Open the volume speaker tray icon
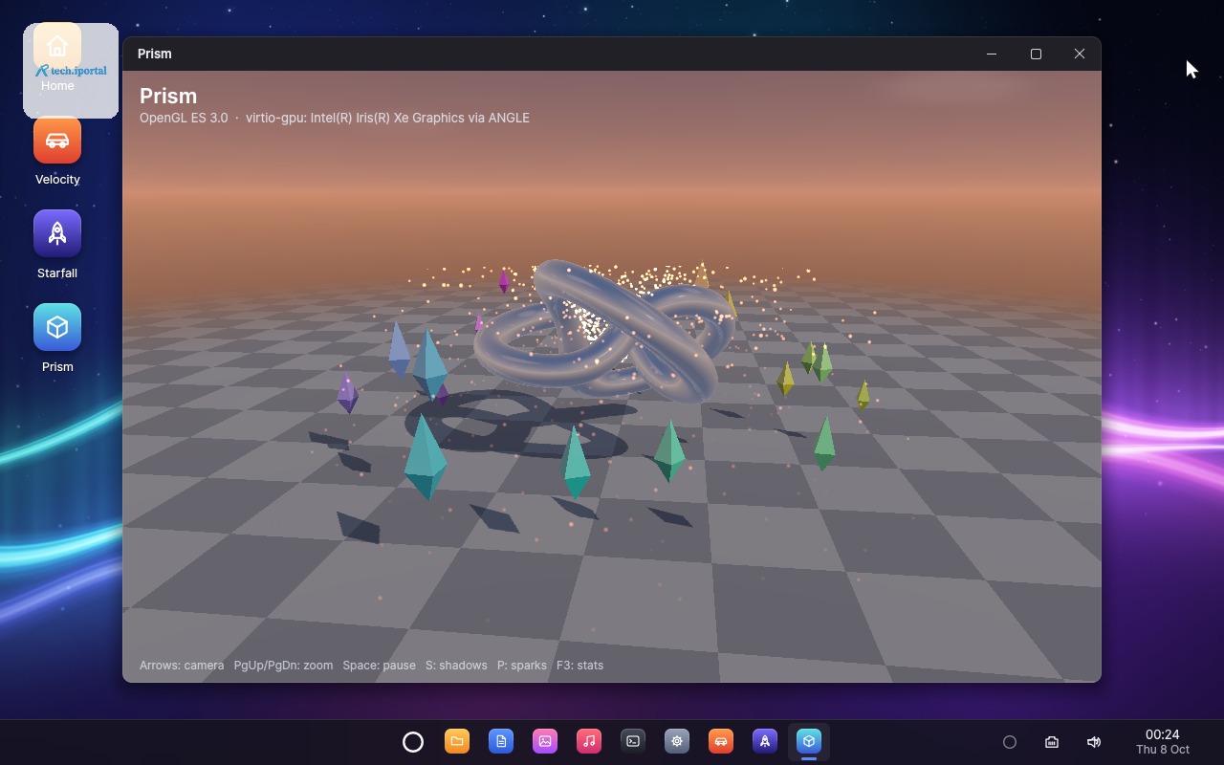Viewport: 1224px width, 765px height. [x=1094, y=742]
